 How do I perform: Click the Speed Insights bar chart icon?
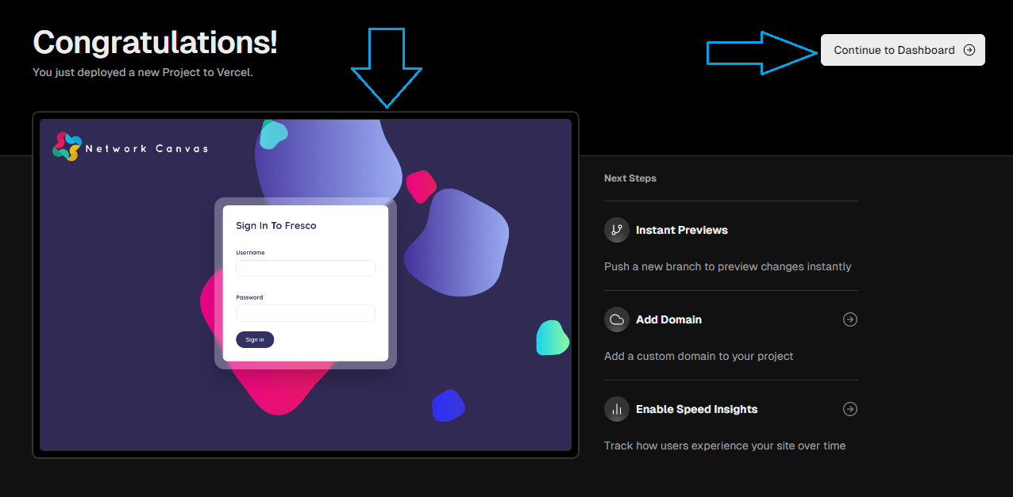pos(616,409)
